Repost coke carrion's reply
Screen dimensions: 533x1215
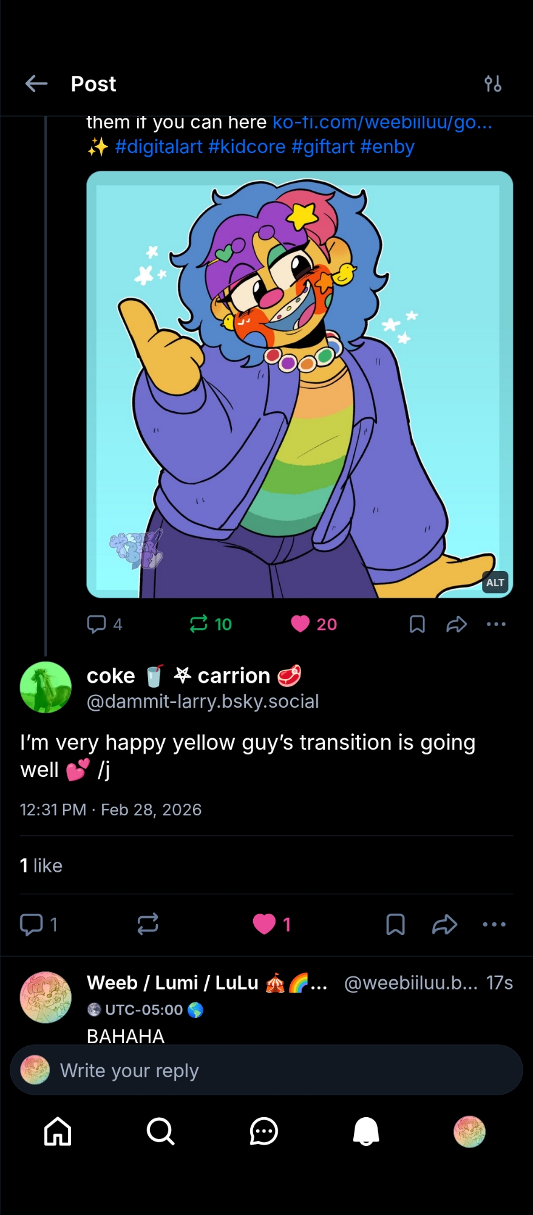click(148, 924)
